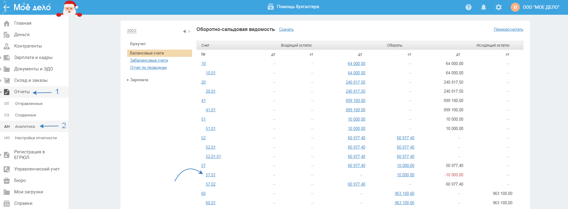This screenshot has width=568, height=209.
Task: Click the Скачать download link
Action: (x=286, y=29)
